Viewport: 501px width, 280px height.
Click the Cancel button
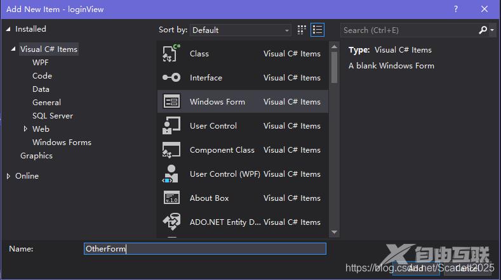pyautogui.click(x=467, y=268)
